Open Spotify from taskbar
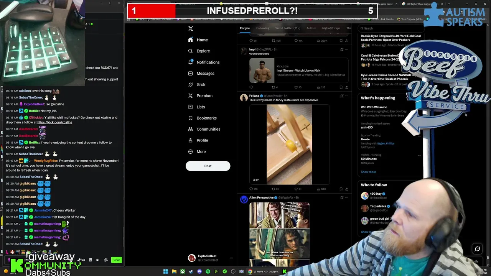The width and height of the screenshot is (491, 276). 208,271
